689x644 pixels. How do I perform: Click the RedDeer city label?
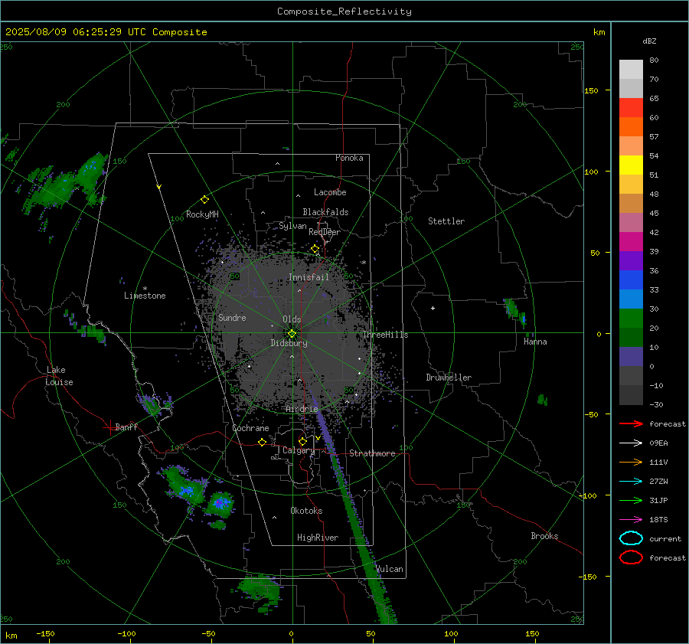click(325, 232)
